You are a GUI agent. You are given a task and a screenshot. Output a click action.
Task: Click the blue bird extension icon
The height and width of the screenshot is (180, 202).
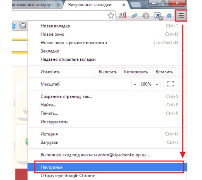(134, 16)
